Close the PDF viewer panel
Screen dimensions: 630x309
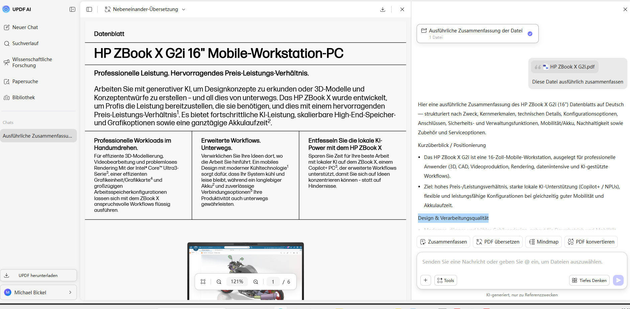pos(402,9)
